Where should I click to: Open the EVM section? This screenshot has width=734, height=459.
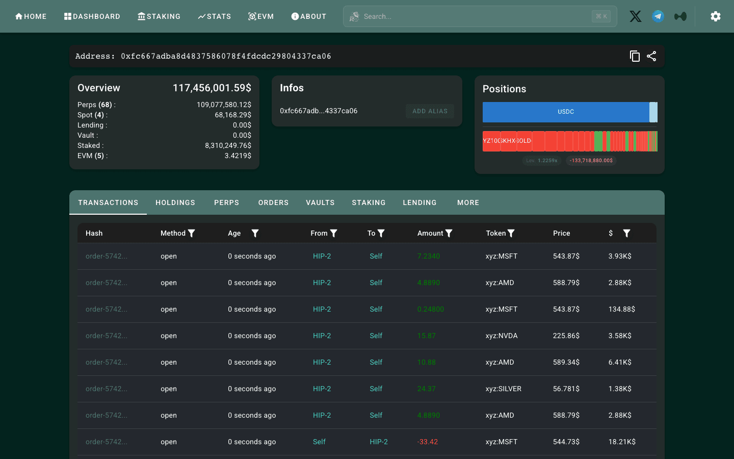point(261,16)
